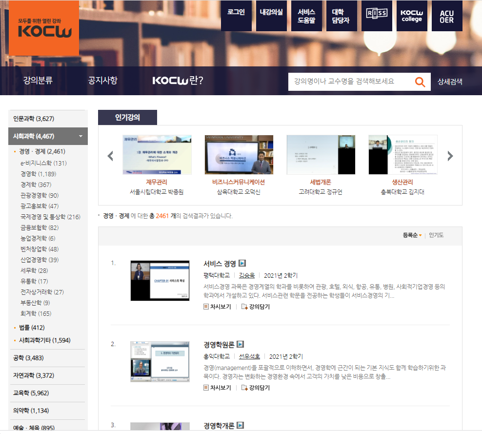Screen dimensions: 482x434
Task: Open the 서비스 경영 lecture title
Action: pyautogui.click(x=220, y=264)
